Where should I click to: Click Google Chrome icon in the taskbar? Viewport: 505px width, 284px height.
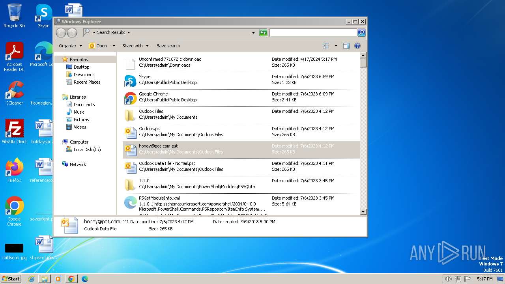[71, 279]
